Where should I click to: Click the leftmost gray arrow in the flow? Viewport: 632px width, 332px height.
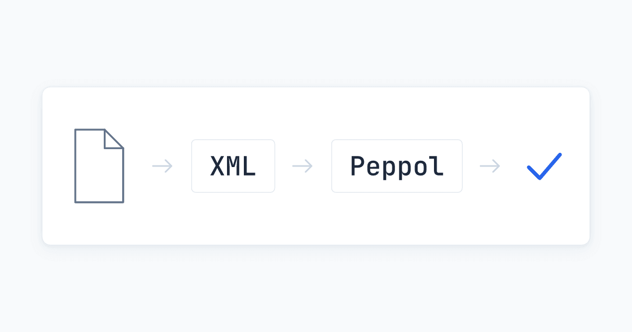(162, 166)
